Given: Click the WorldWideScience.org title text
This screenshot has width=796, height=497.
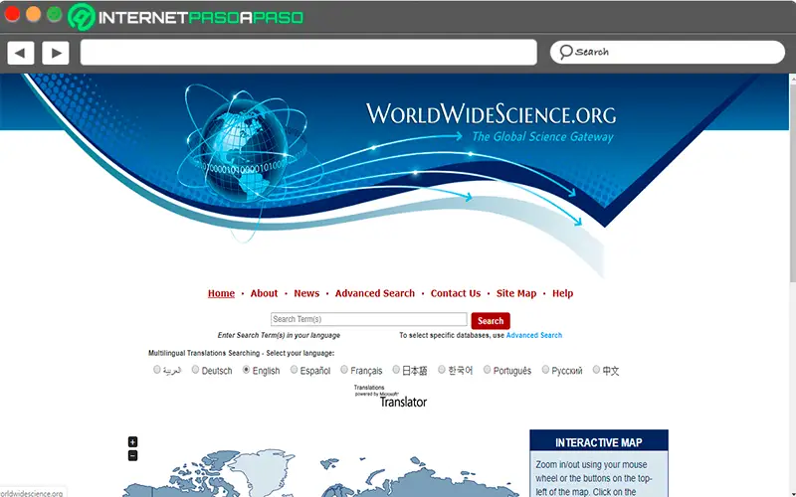Looking at the screenshot, I should pyautogui.click(x=491, y=114).
